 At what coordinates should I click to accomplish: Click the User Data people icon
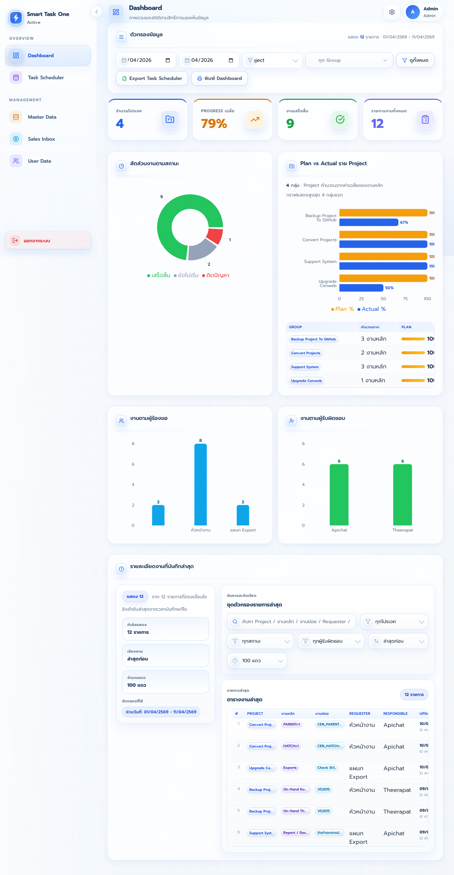point(16,161)
